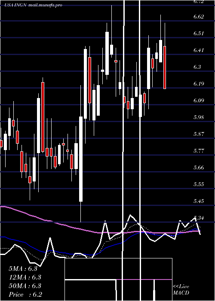Click the last red candlestick on the right

click(165, 68)
